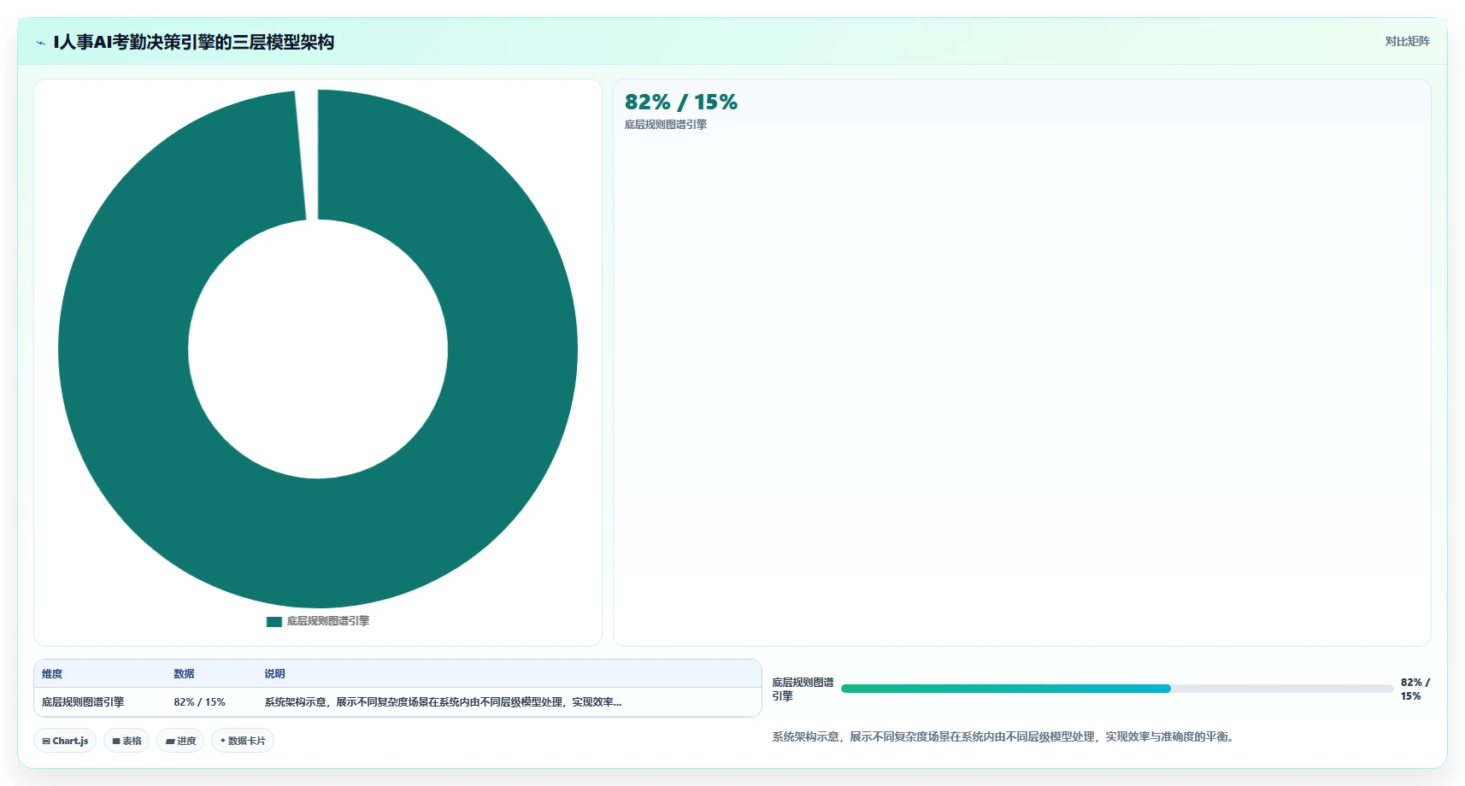Open the 对比矩阵 link at top right

point(1407,41)
